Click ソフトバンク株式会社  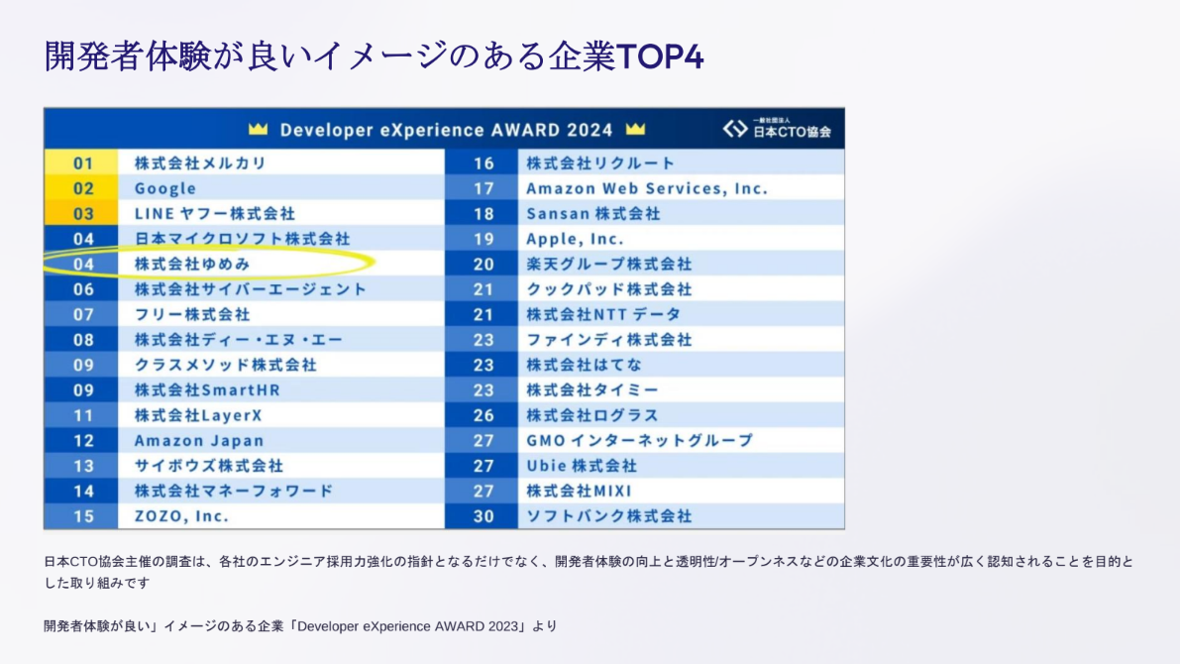click(x=608, y=515)
